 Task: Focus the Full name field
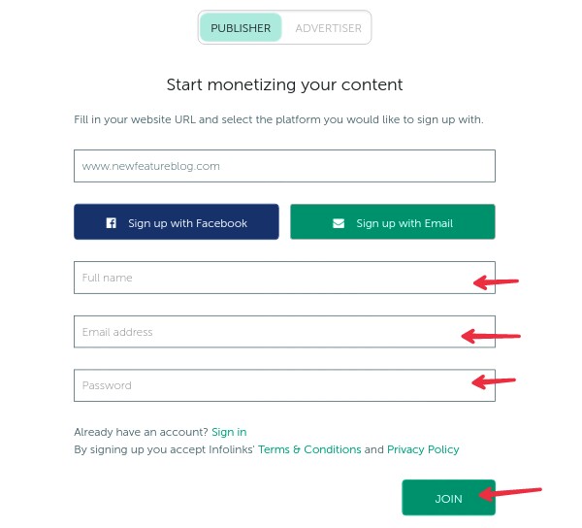click(284, 278)
